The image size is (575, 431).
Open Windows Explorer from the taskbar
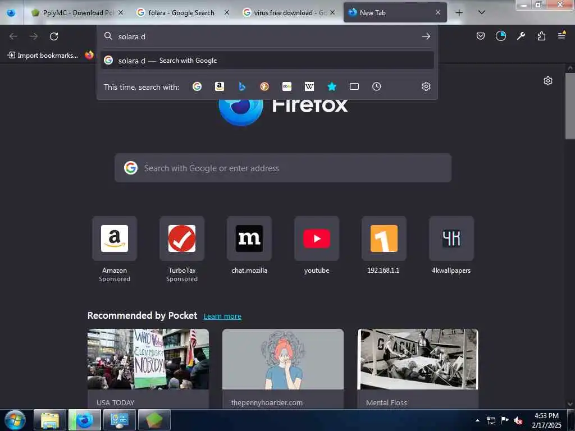tap(50, 420)
